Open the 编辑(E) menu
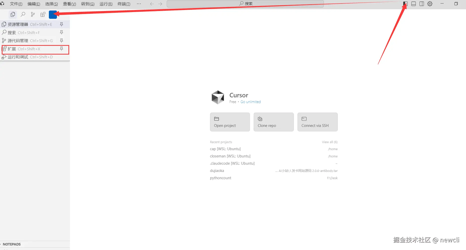This screenshot has width=466, height=250. [34, 4]
